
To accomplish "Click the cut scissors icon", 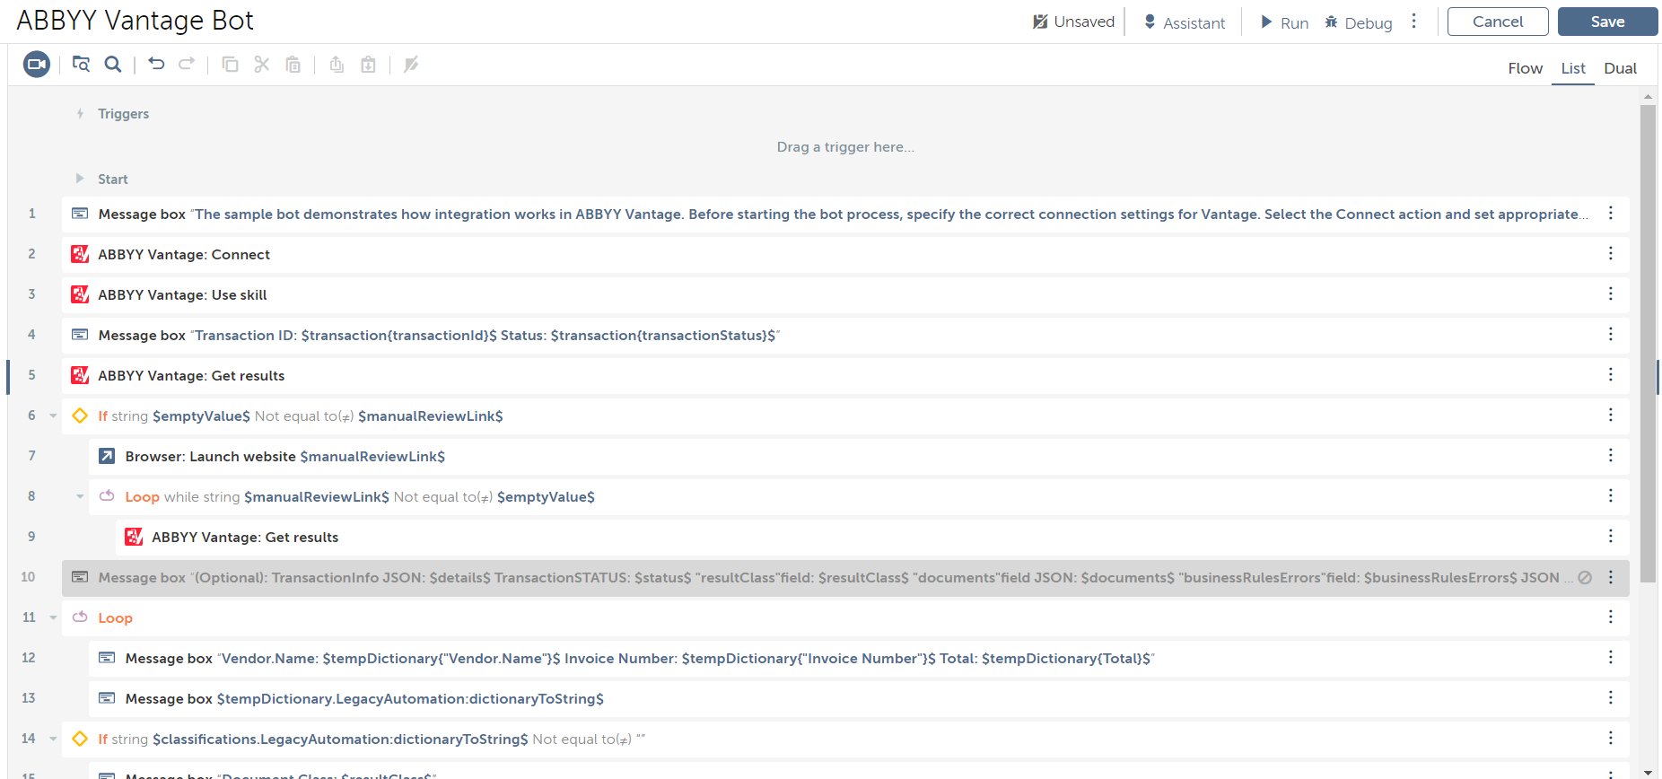I will point(262,65).
